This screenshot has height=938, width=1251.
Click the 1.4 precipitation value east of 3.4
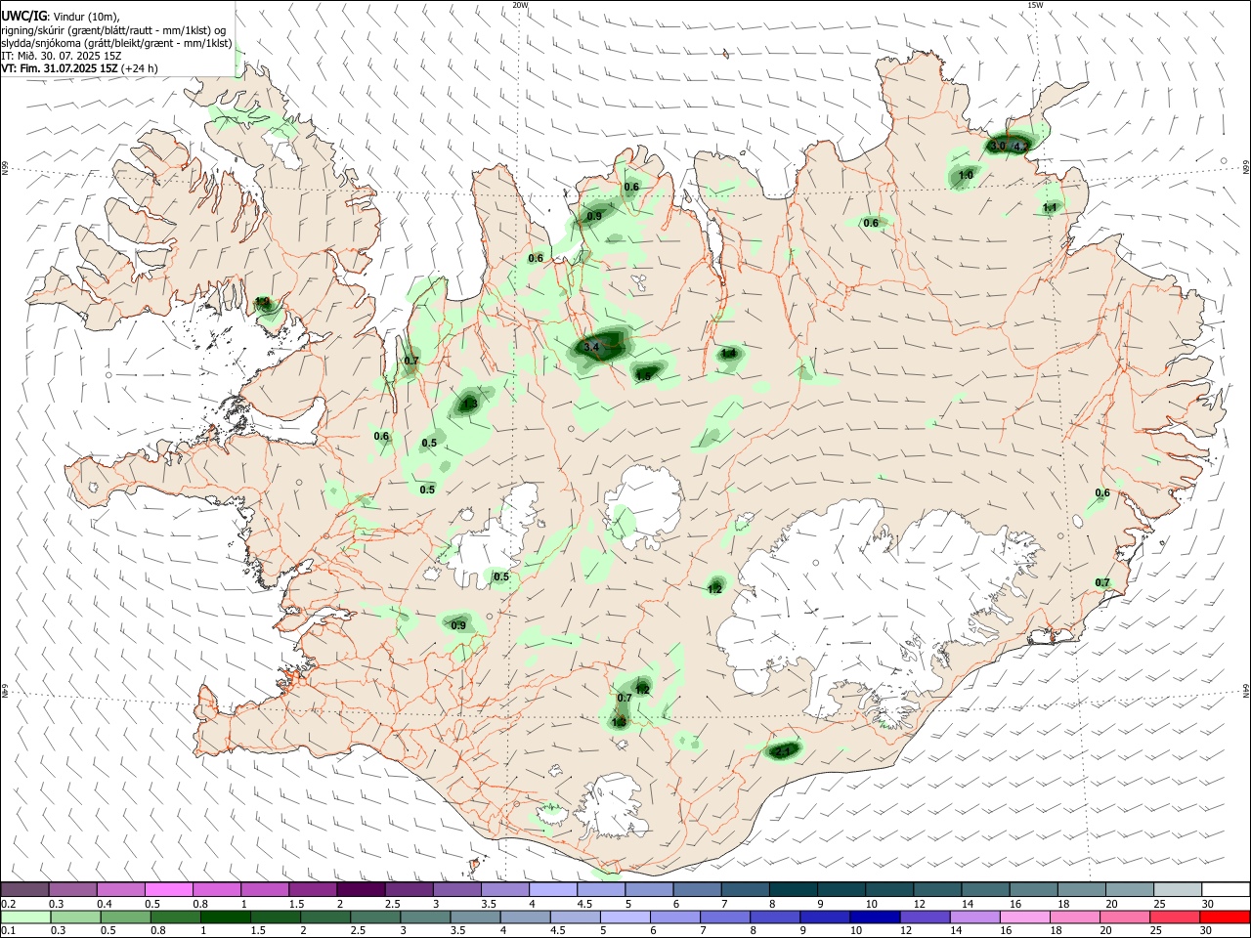[728, 353]
